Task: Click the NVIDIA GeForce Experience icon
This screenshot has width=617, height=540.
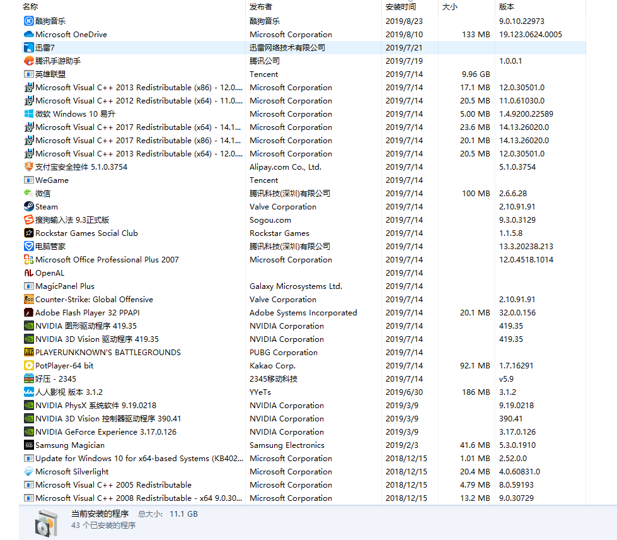Action: [29, 432]
